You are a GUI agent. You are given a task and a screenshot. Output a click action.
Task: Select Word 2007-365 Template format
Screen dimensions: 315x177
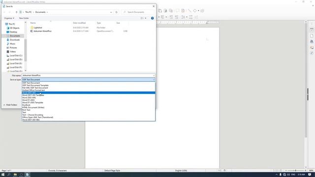[89, 95]
